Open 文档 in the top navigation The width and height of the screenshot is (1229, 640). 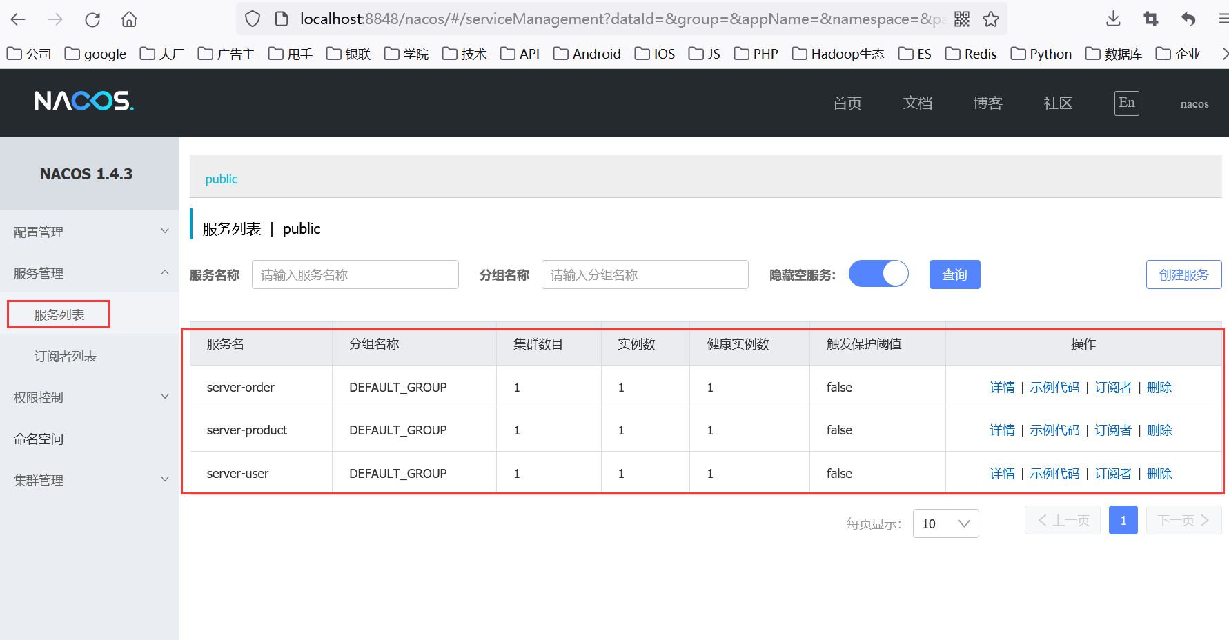(x=917, y=103)
